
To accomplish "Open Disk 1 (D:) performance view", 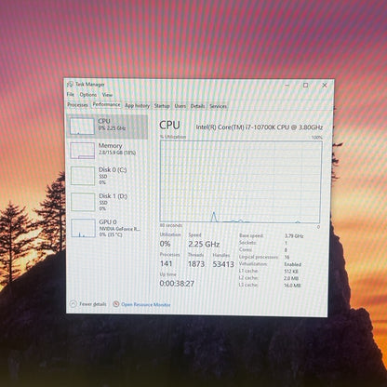I will click(107, 202).
